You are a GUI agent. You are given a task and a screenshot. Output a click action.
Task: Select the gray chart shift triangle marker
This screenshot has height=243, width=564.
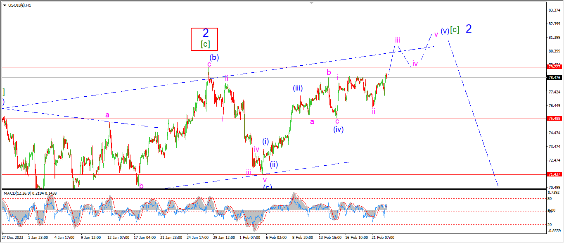coord(311,3)
